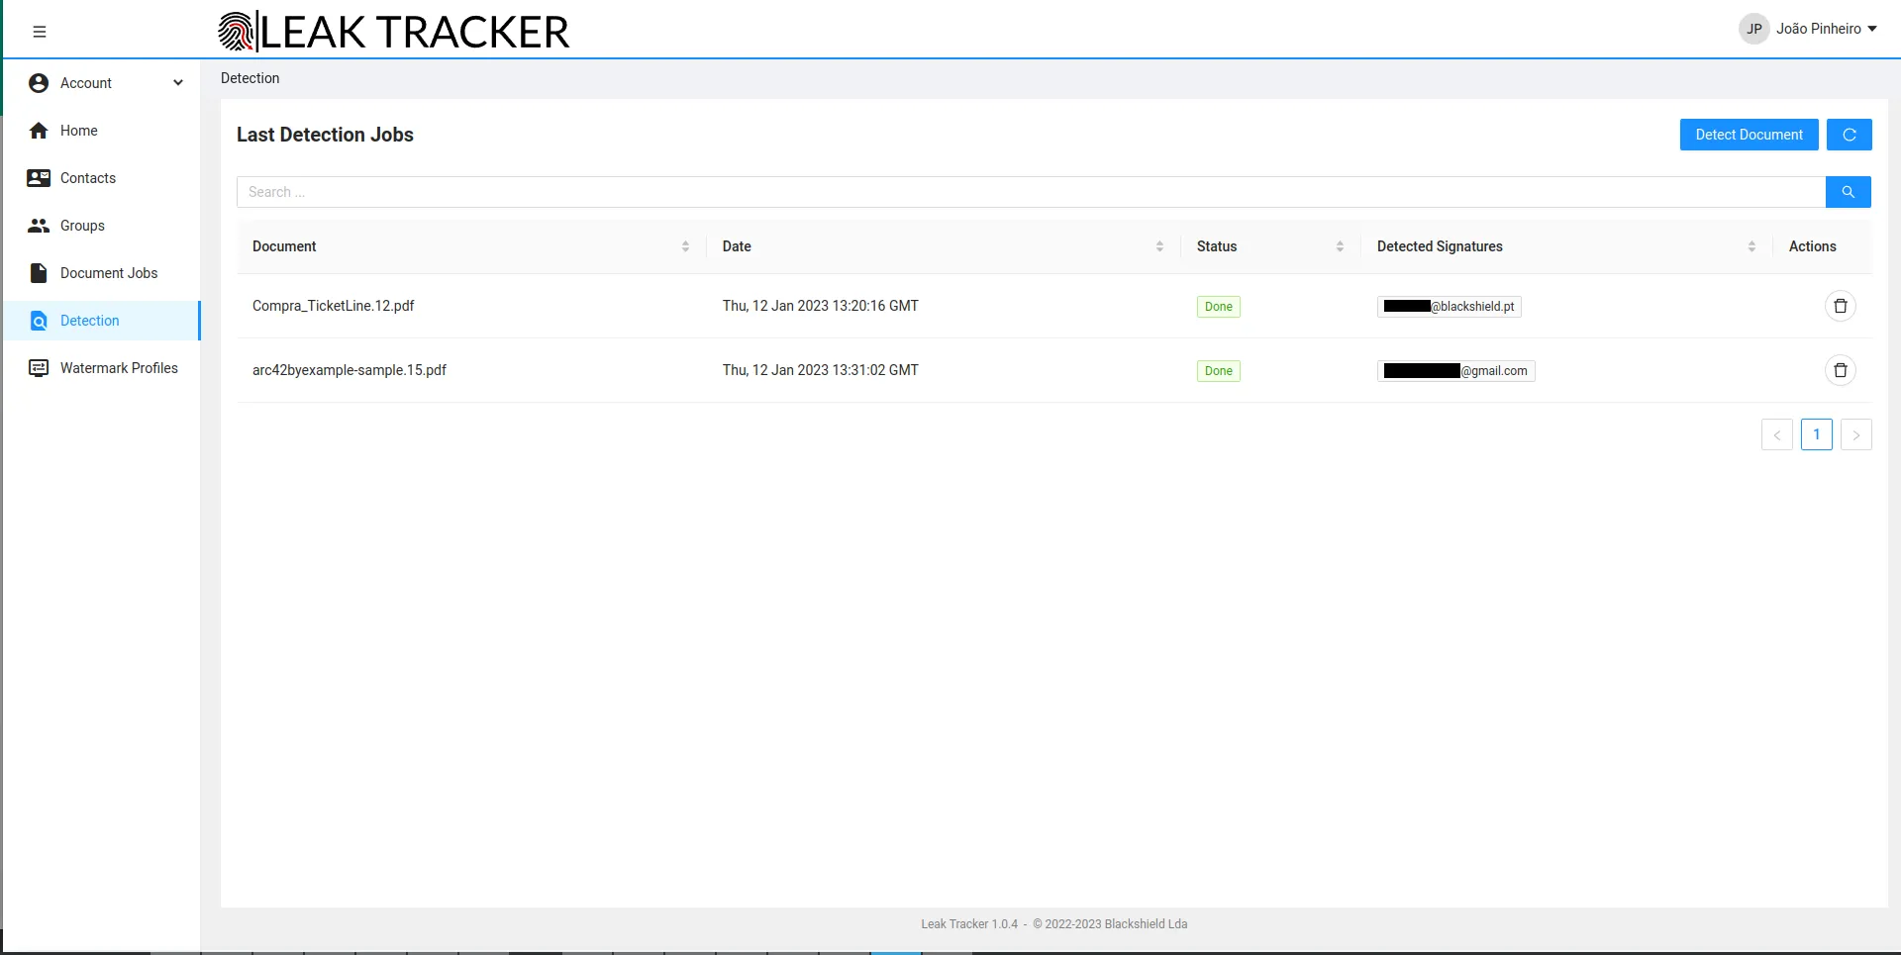Click the Leak Tracker fingerprint logo

click(236, 32)
